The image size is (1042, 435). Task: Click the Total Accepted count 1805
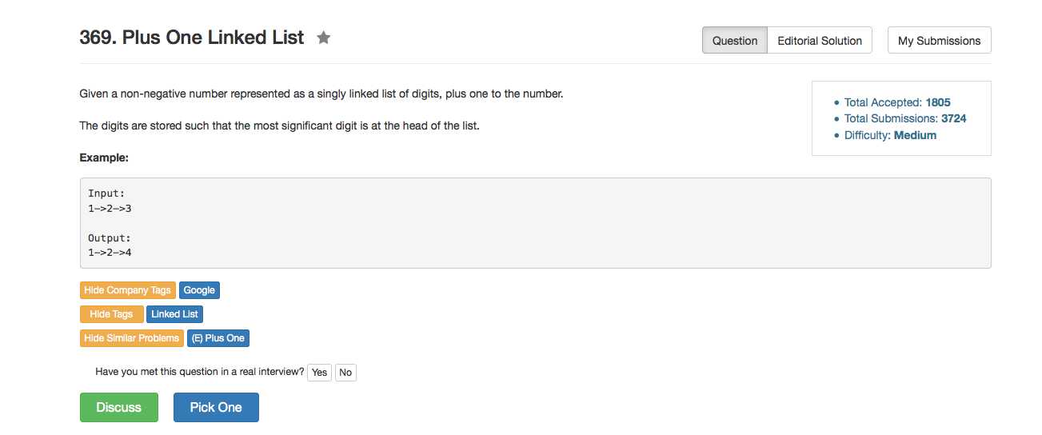[x=938, y=102]
